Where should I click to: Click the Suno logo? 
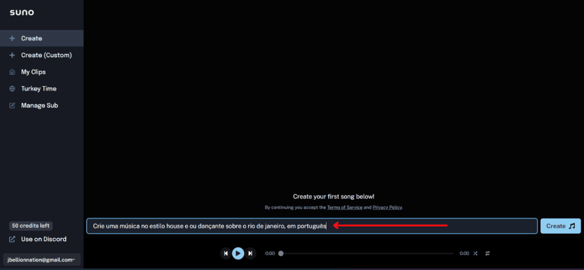(x=23, y=13)
